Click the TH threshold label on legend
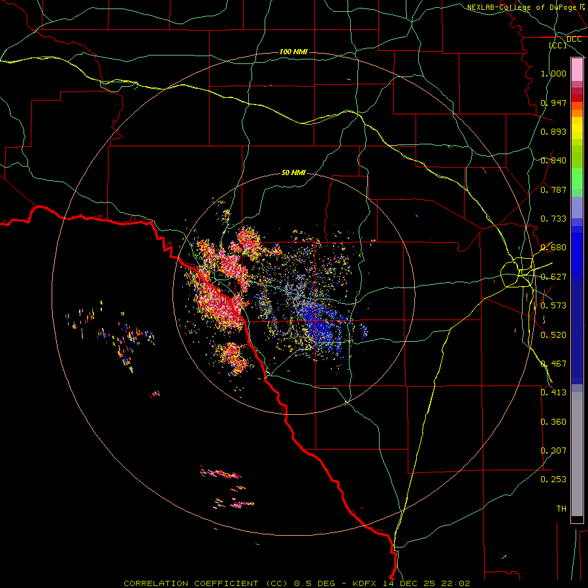Viewport: 588px width, 588px height. [x=561, y=509]
